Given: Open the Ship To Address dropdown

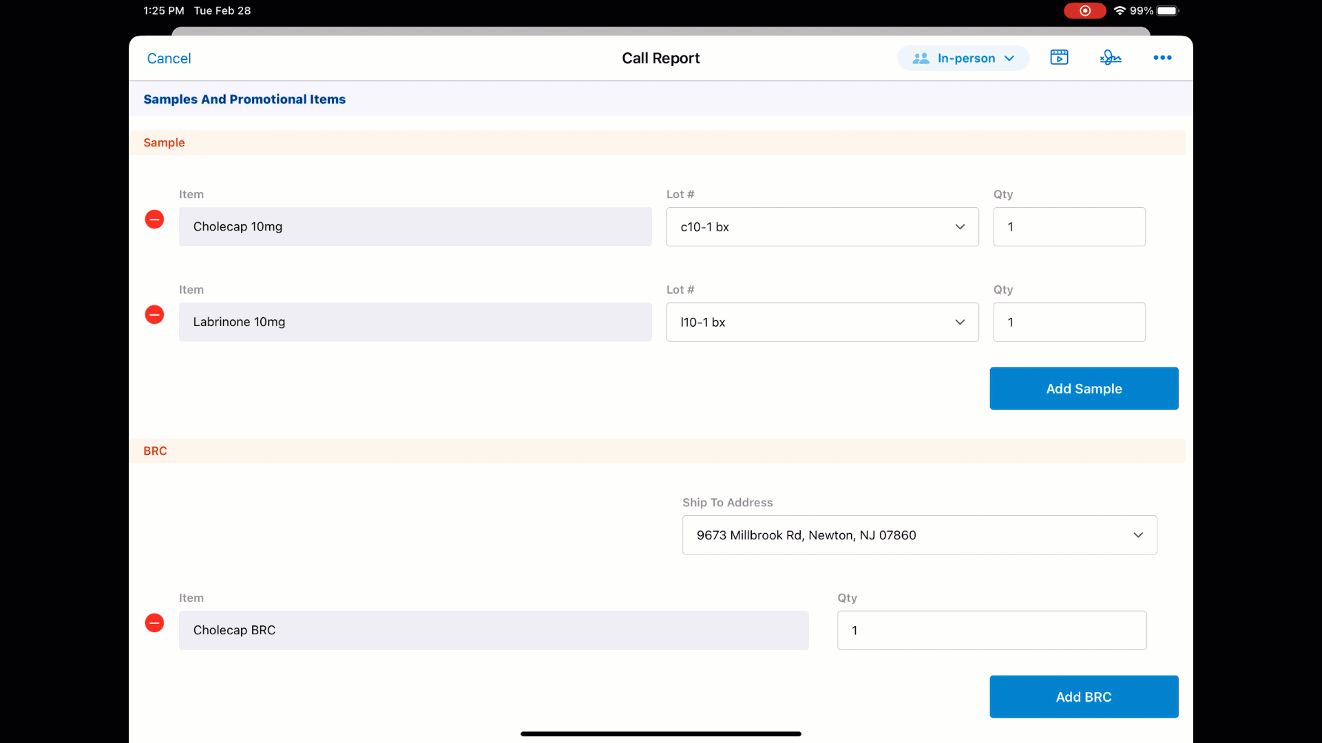Looking at the screenshot, I should pyautogui.click(x=919, y=535).
